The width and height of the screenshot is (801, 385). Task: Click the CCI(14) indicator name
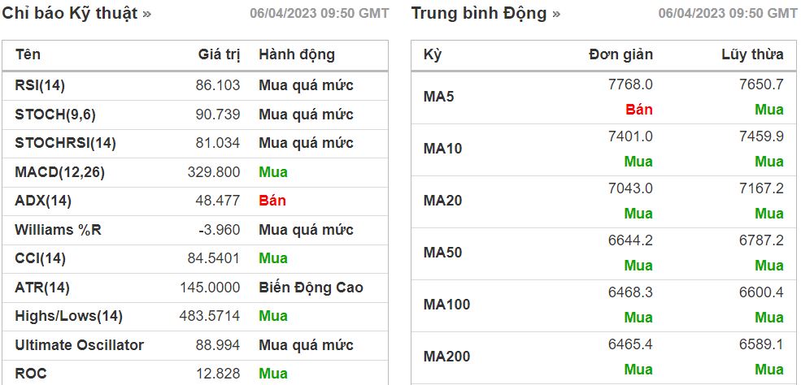coord(41,258)
